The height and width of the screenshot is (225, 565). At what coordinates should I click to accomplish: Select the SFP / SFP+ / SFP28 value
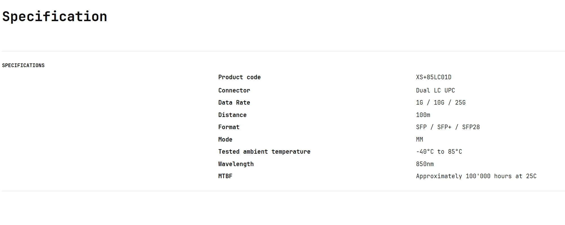pos(448,127)
